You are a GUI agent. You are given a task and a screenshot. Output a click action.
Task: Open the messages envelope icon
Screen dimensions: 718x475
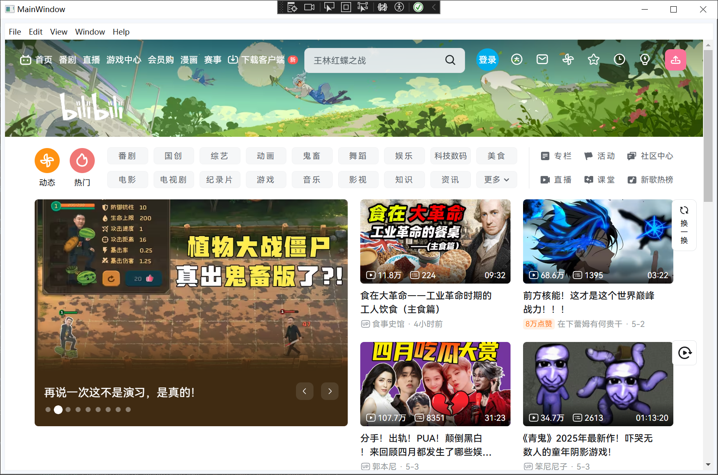(x=542, y=60)
